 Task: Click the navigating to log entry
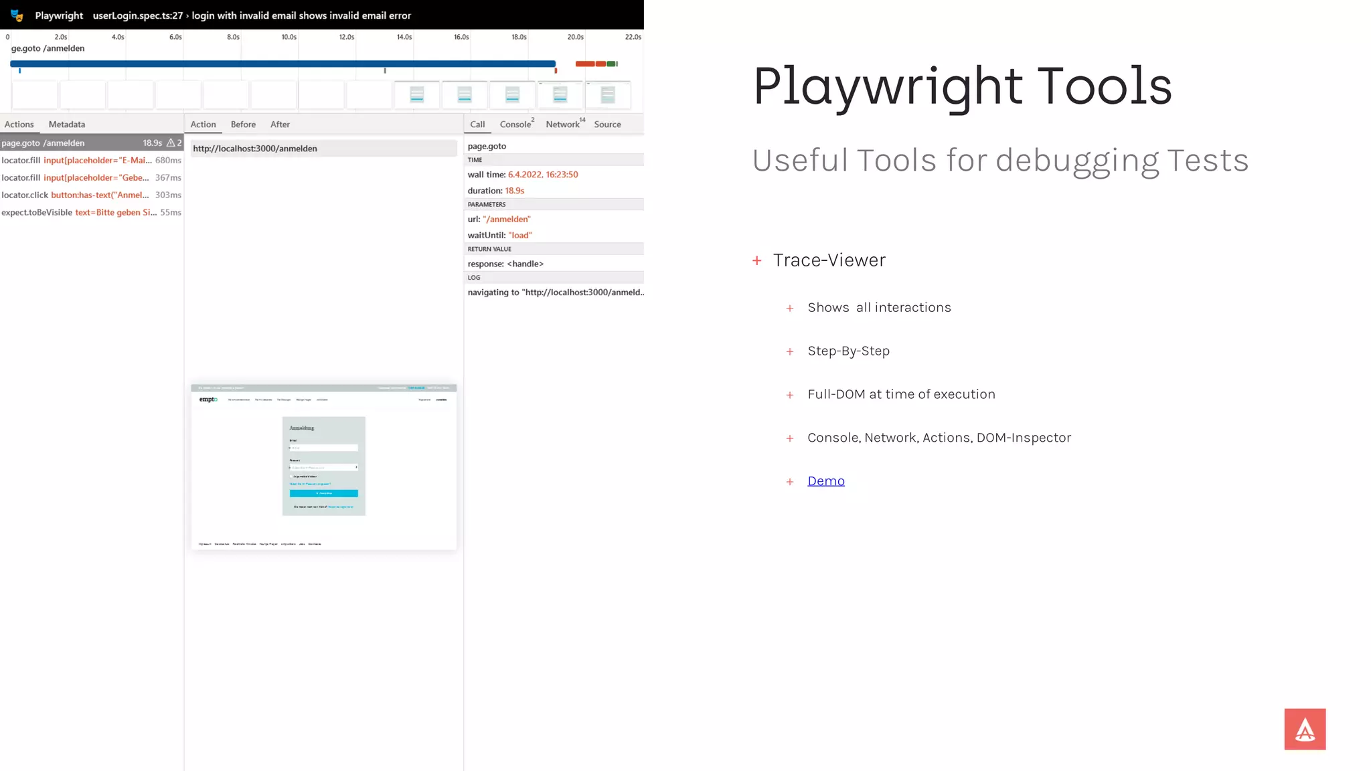click(556, 292)
